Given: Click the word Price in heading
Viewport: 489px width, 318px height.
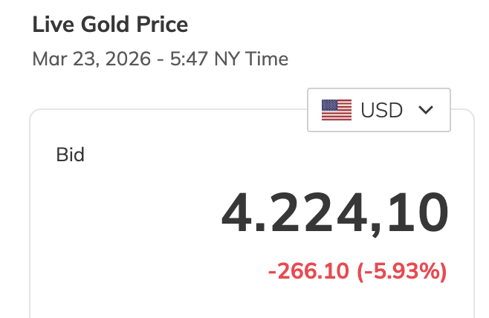Looking at the screenshot, I should [161, 25].
